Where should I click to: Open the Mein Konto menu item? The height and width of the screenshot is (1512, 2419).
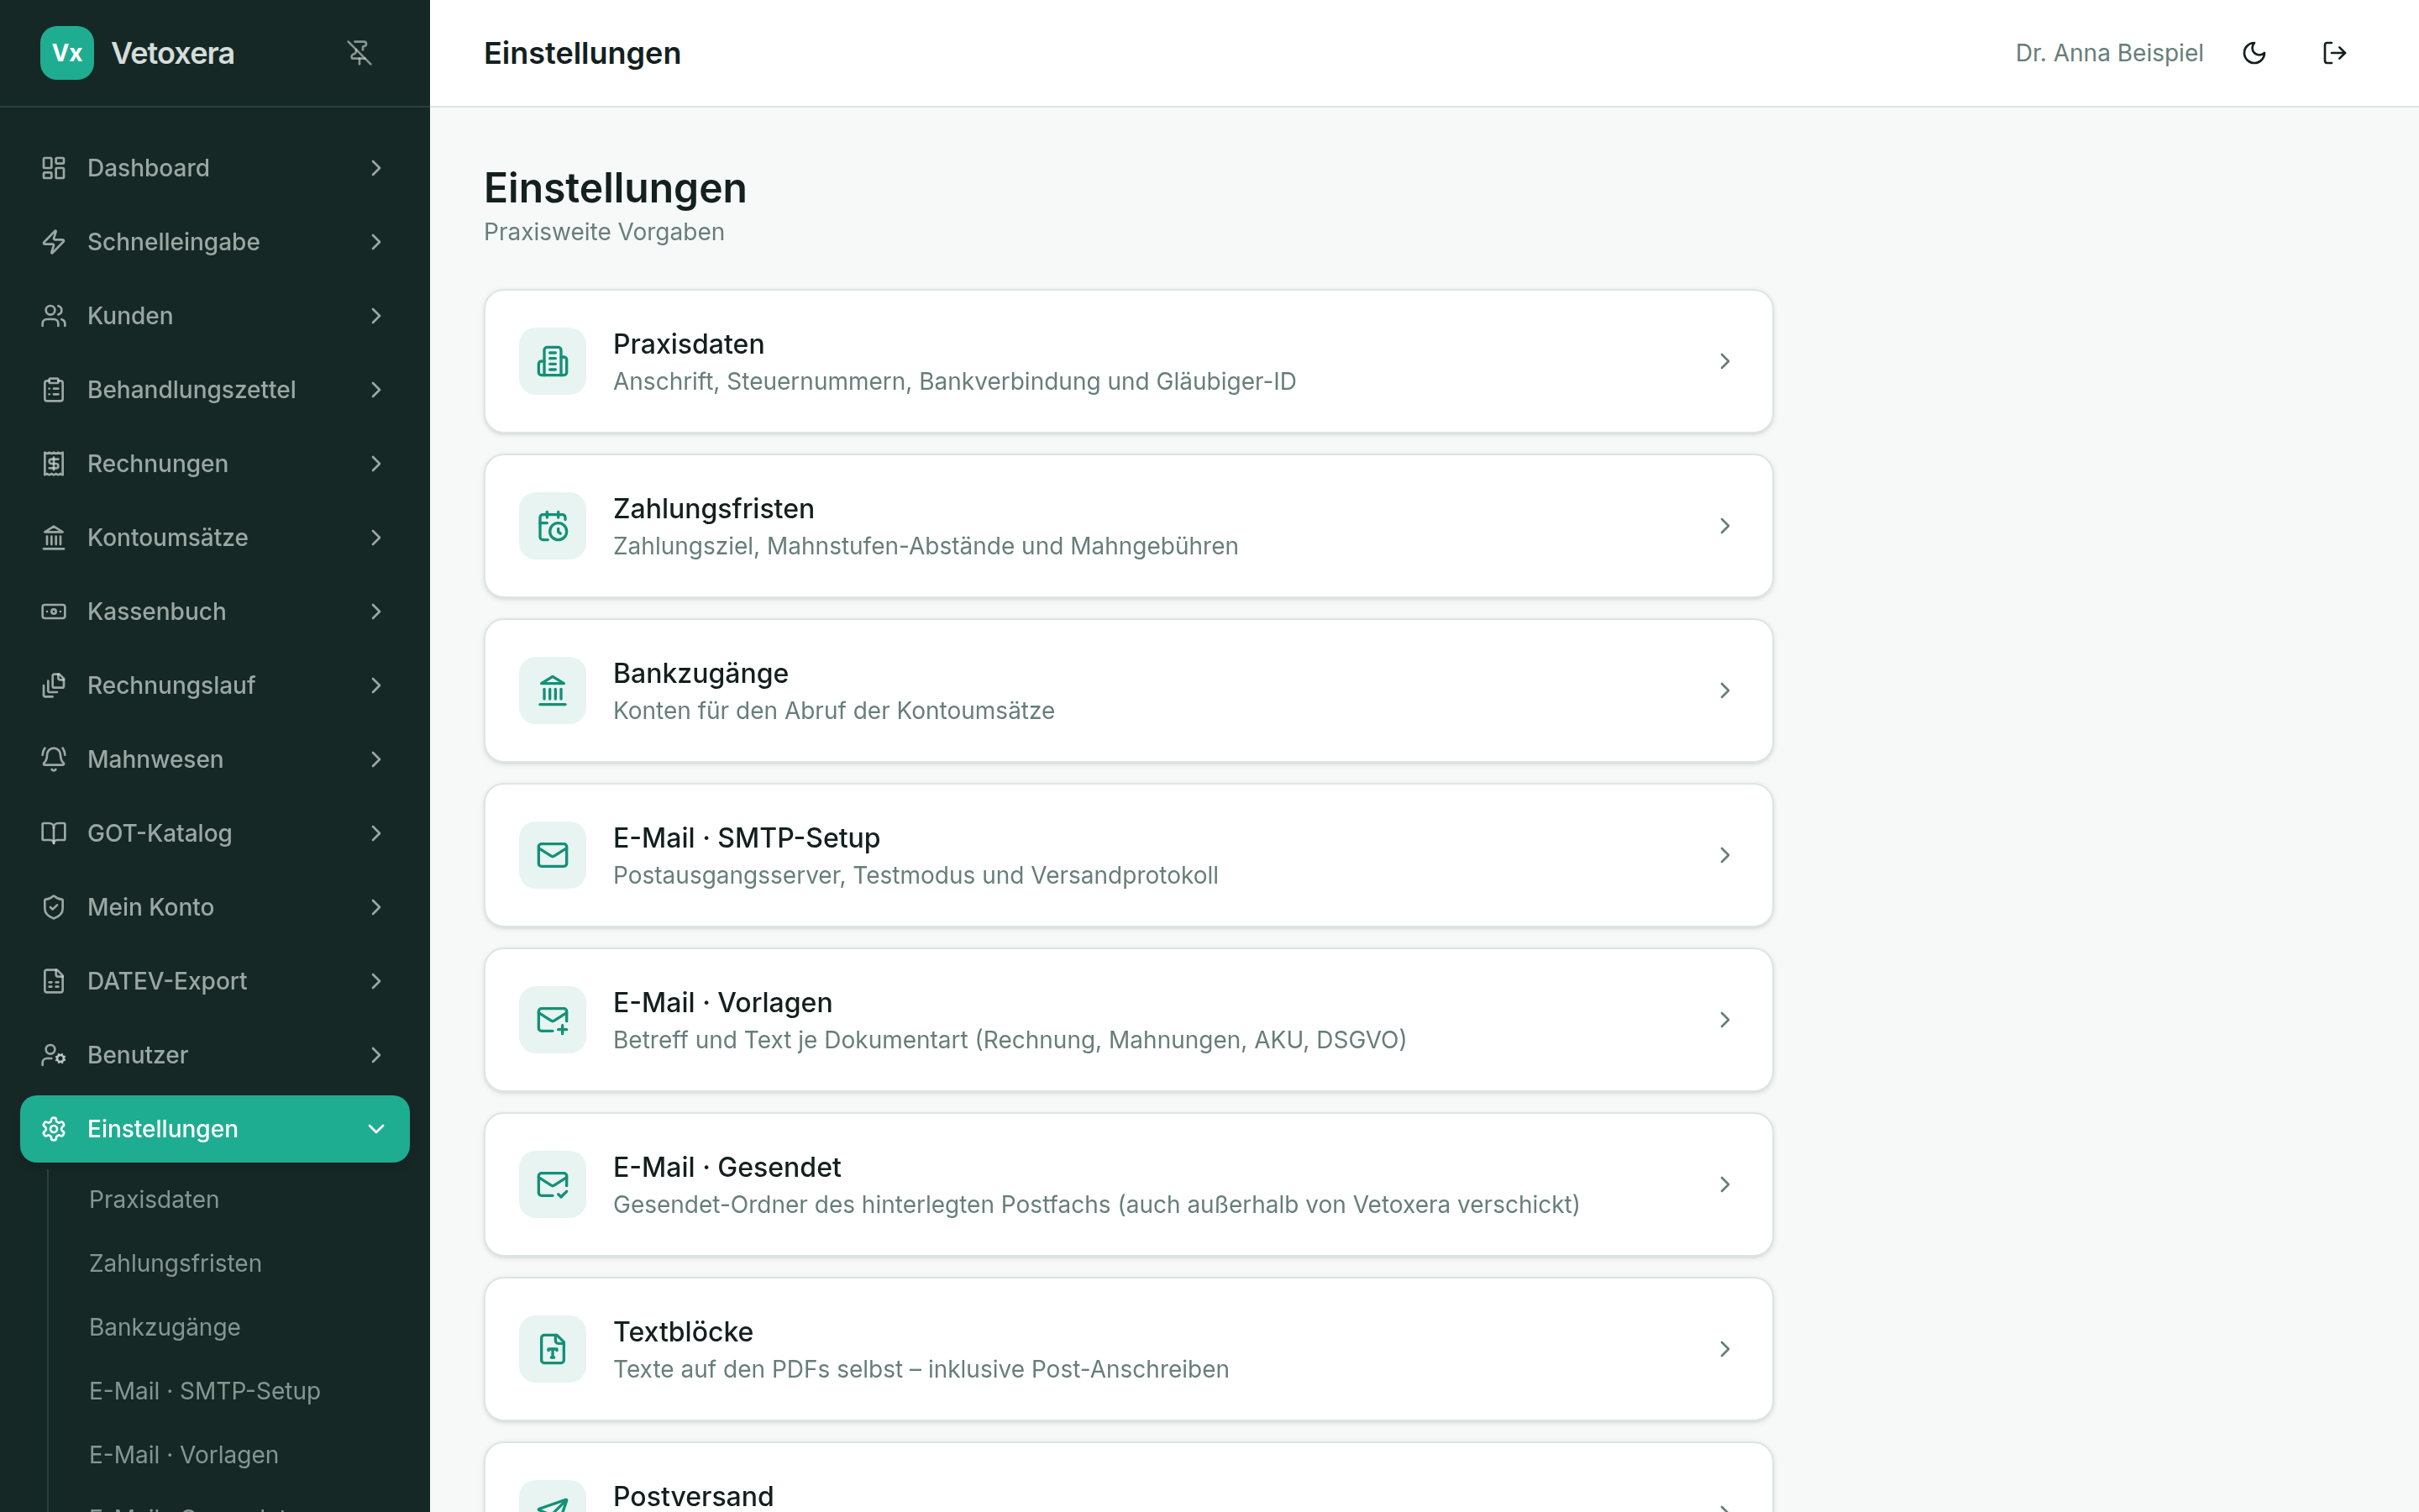point(215,908)
